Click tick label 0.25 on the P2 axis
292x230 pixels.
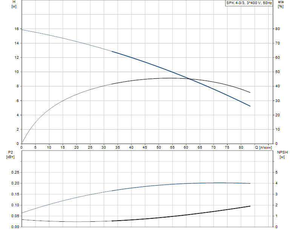[x=15, y=172]
